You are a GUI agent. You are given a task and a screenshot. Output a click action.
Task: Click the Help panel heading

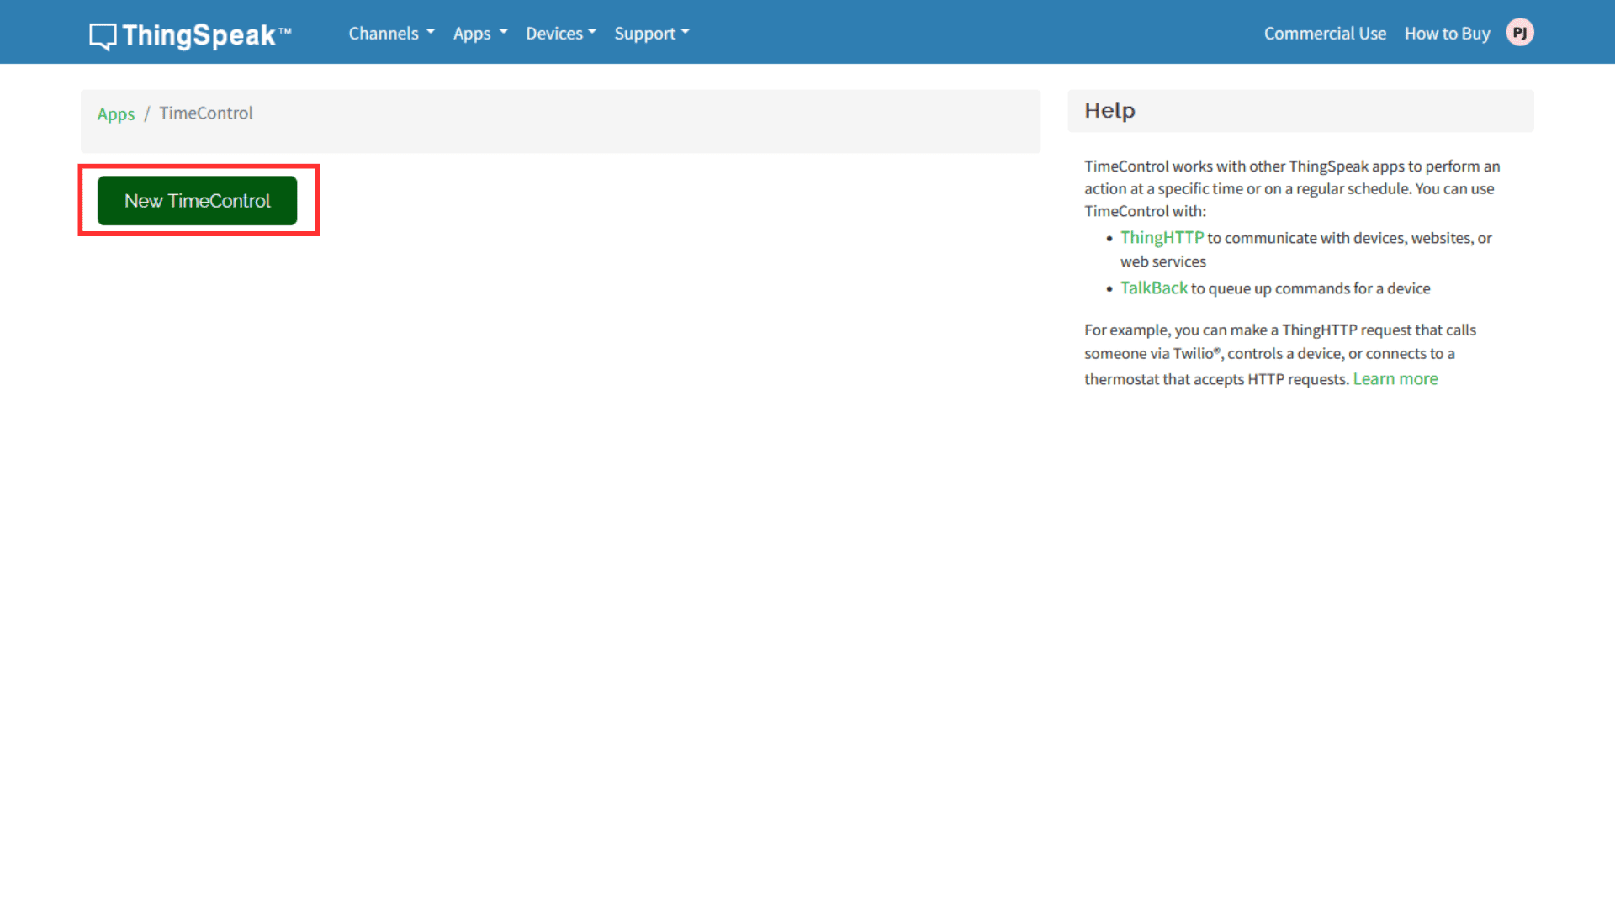point(1109,111)
